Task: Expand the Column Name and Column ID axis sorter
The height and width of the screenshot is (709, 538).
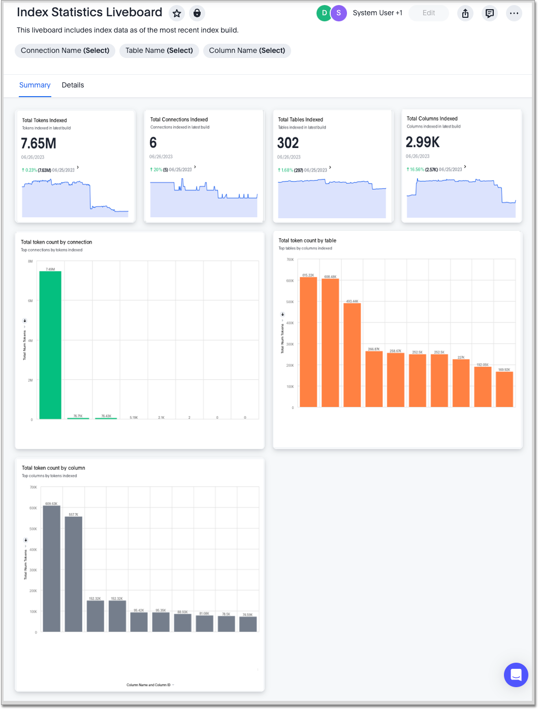Action: pyautogui.click(x=172, y=685)
